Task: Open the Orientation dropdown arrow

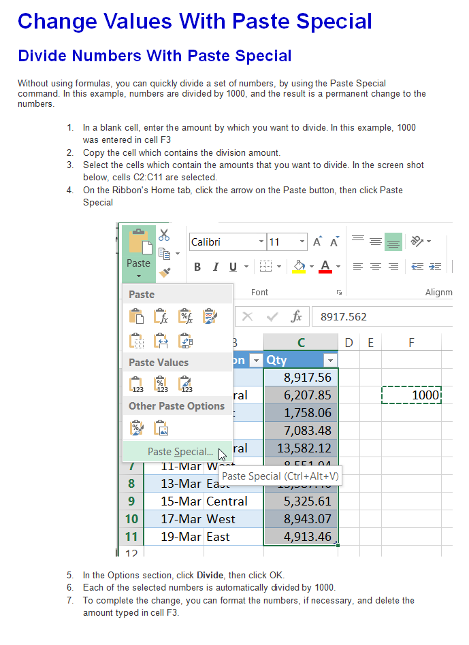Action: click(x=429, y=241)
